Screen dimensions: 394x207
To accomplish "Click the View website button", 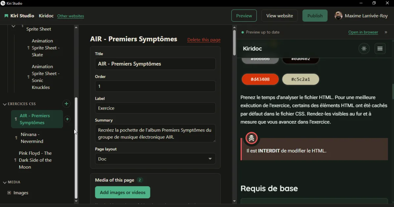I will coord(279,16).
